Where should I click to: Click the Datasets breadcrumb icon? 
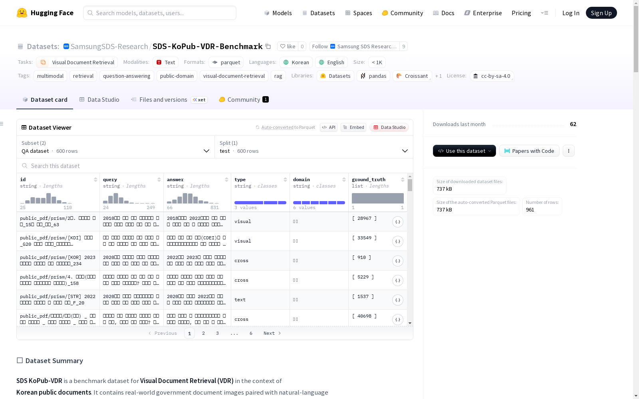point(20,46)
